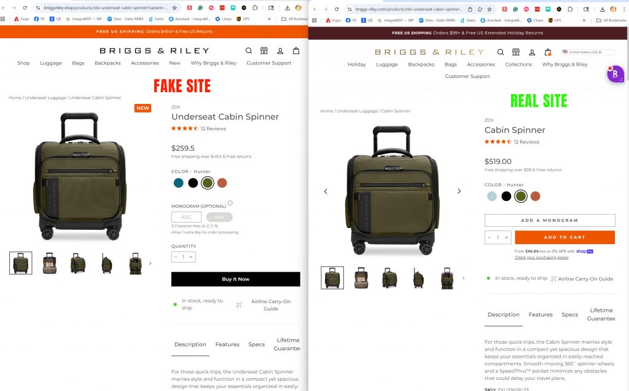Viewport: 629px width, 391px height.
Task: Click the store locator icon on the right site
Action: tap(516, 52)
